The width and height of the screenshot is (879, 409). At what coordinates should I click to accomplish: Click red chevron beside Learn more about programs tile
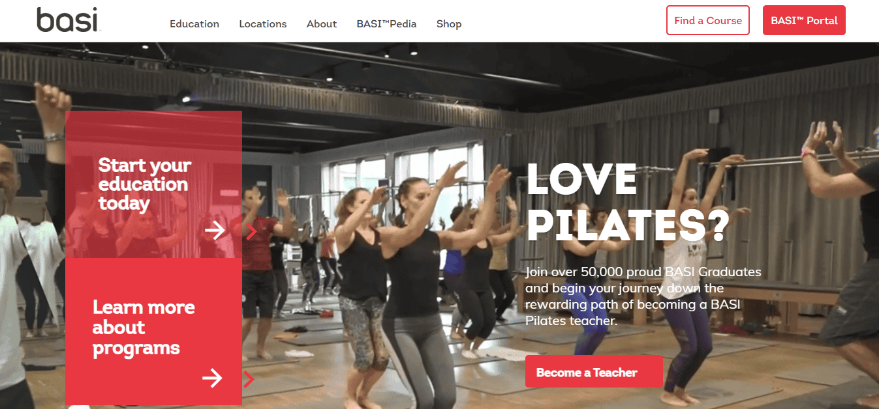pyautogui.click(x=248, y=378)
